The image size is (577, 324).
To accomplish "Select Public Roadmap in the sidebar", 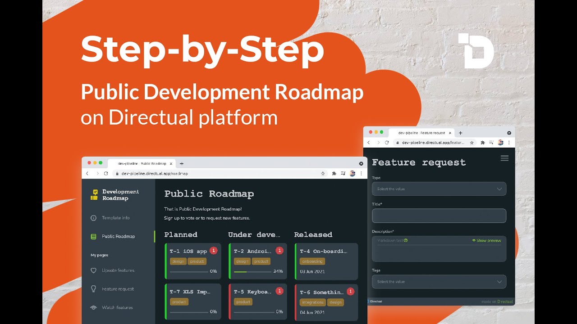I will pos(118,236).
